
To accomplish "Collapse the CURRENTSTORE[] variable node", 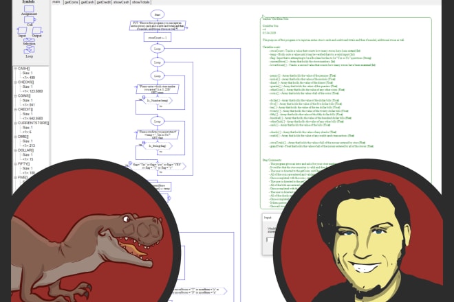I will tap(16, 123).
